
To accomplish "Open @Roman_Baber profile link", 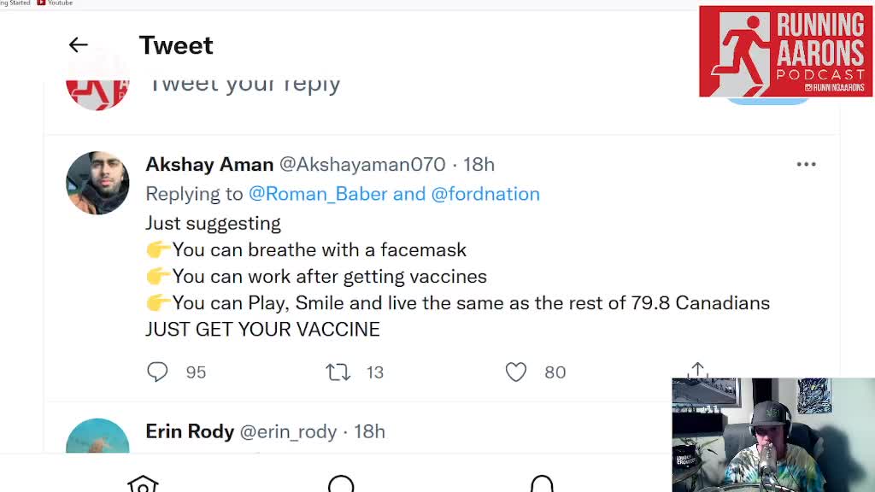I will click(x=318, y=194).
